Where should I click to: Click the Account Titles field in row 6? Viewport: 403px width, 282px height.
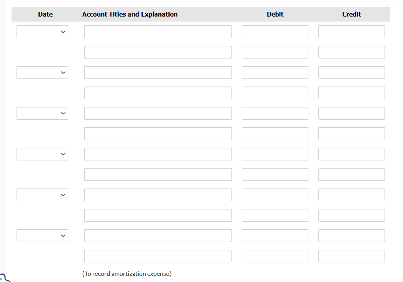click(x=158, y=133)
